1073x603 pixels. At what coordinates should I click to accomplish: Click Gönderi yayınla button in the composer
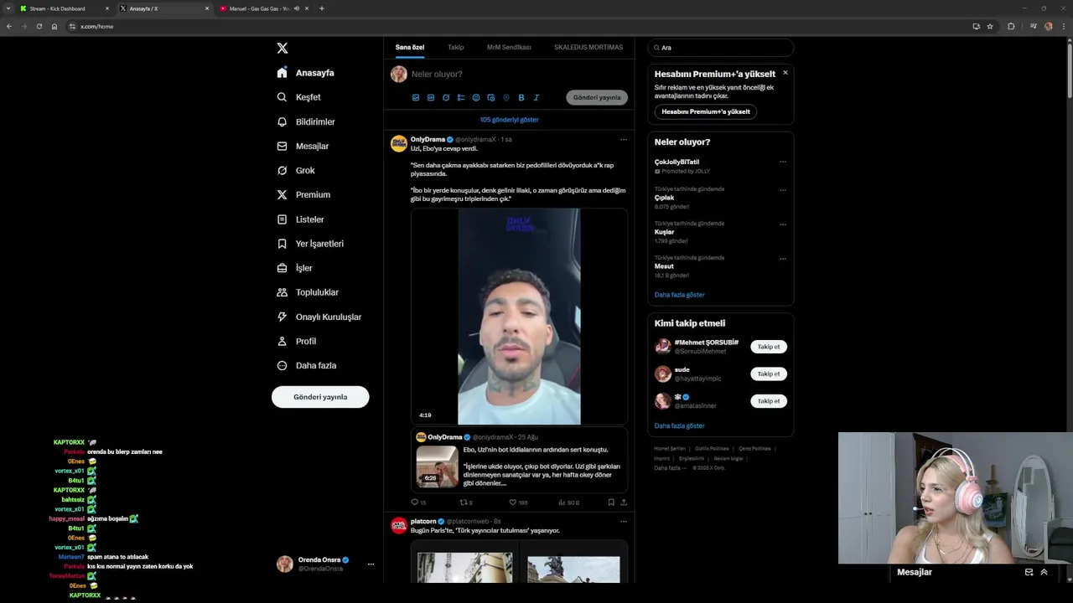tap(597, 98)
